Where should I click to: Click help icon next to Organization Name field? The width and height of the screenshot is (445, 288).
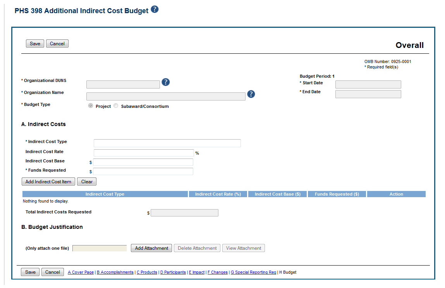coord(251,94)
